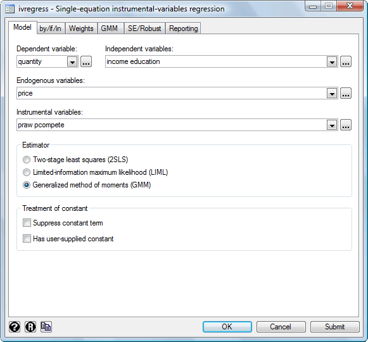Image resolution: width=368 pixels, height=342 pixels.
Task: Close the ivregress dialog window
Action: click(x=350, y=6)
